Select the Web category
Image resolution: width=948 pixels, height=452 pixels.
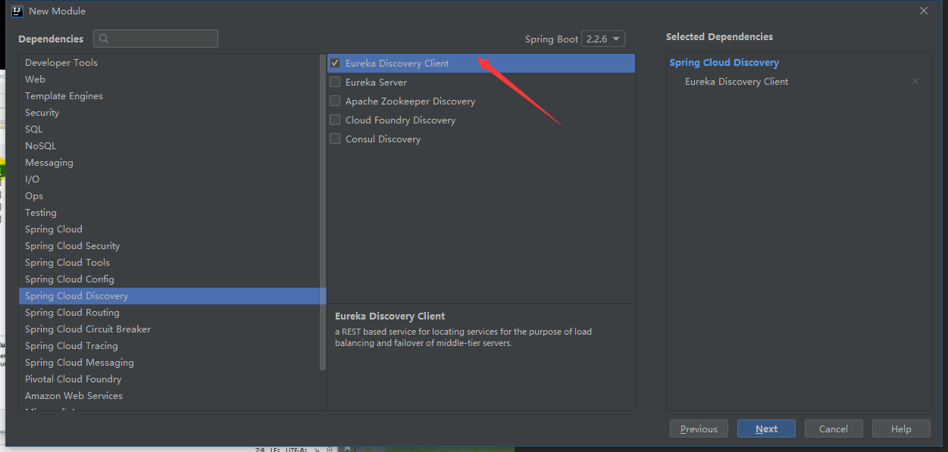click(x=36, y=79)
